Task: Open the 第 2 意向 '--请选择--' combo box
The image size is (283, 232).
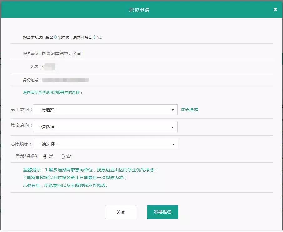Action: click(x=105, y=127)
